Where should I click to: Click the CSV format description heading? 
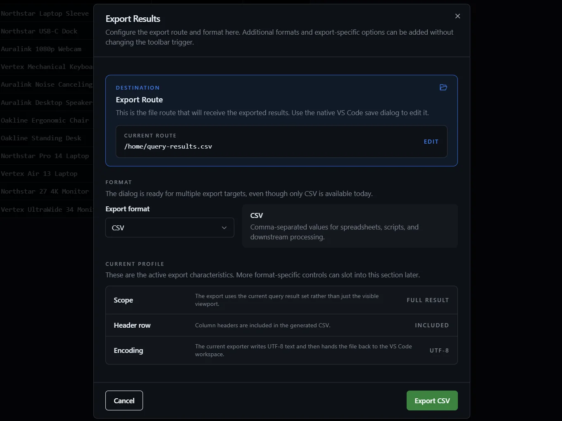pos(257,215)
